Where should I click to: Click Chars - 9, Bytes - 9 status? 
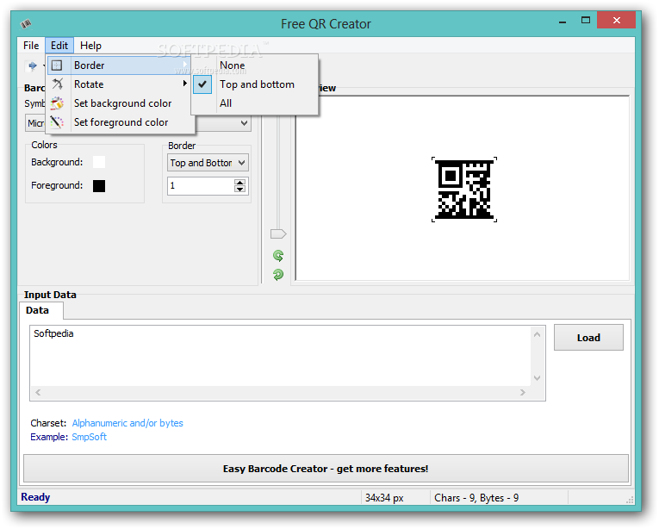point(476,498)
